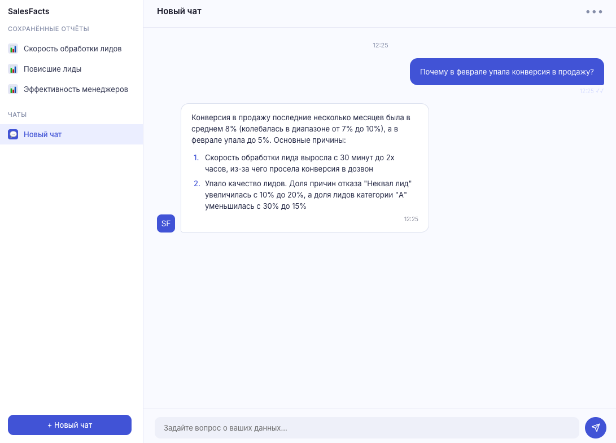616x443 pixels.
Task: Select "Новый чат" in the chats list
Action: 41,134
